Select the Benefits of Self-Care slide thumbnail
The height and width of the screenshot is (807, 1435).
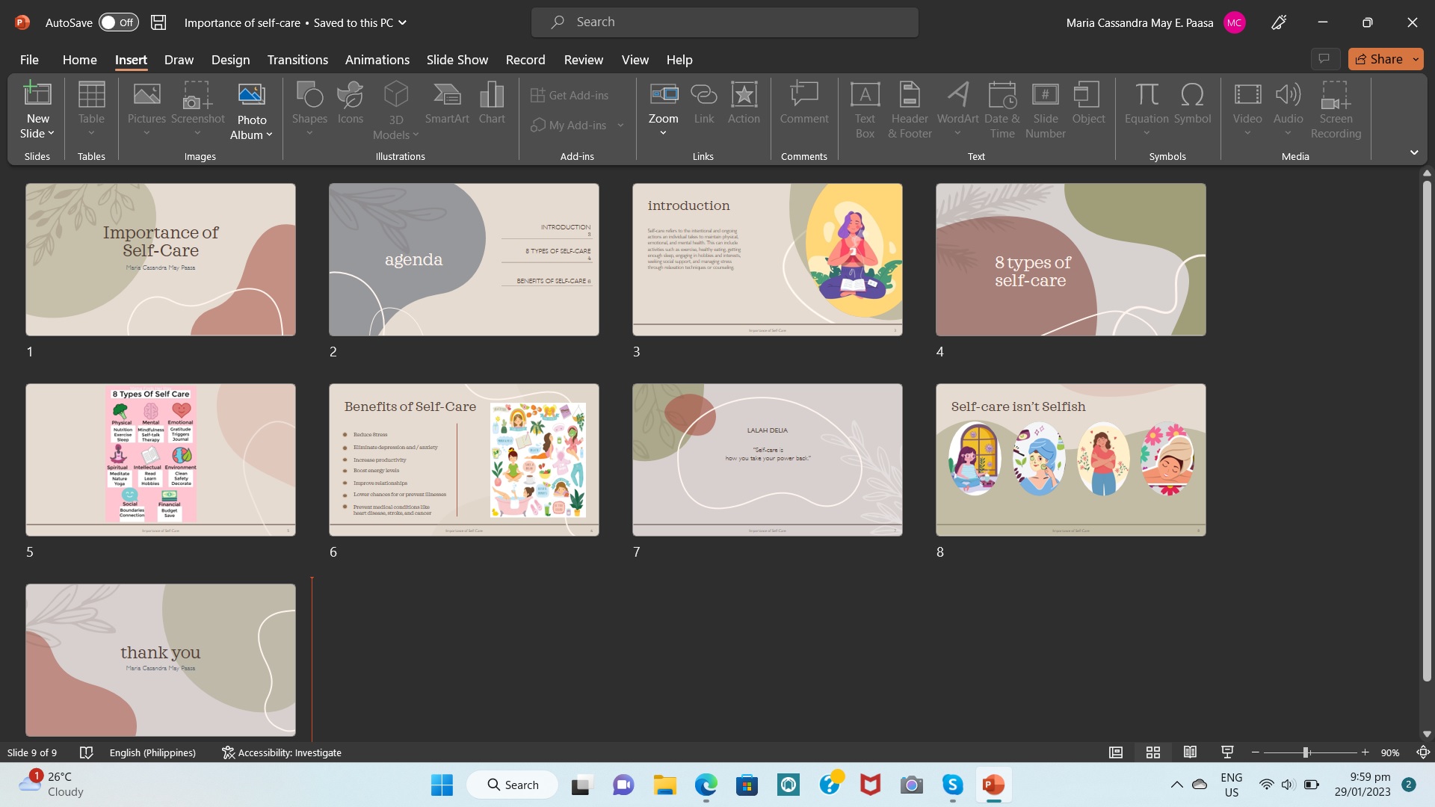[463, 460]
